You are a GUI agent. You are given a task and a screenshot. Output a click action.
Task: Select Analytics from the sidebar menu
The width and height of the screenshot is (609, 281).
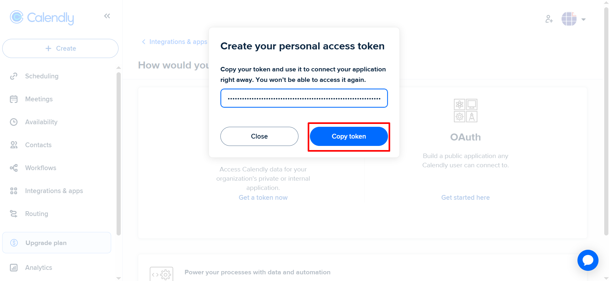click(x=39, y=267)
